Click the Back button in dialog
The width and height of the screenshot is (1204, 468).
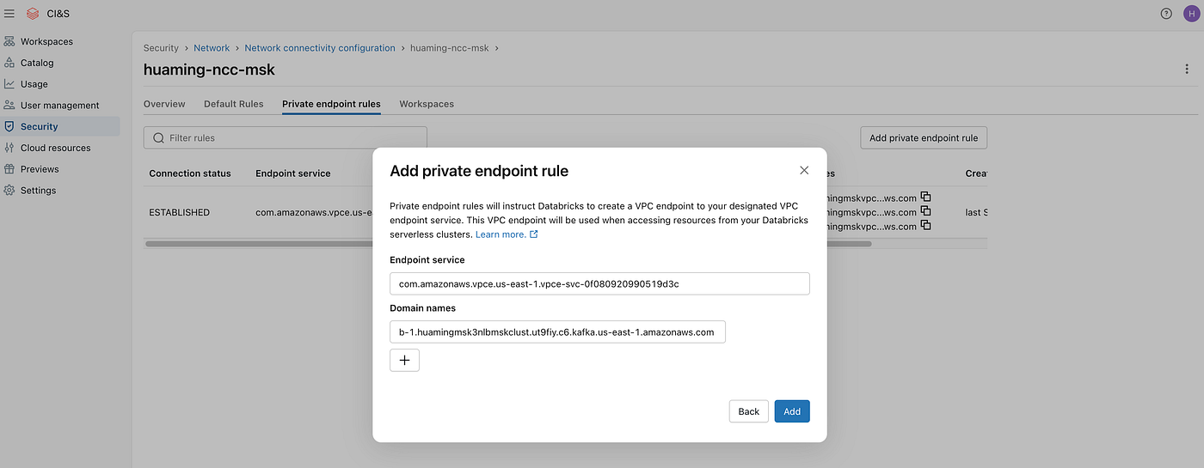click(749, 411)
